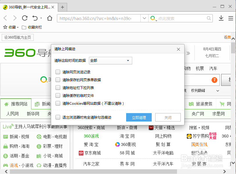Open the 收藏夹栏 folder icon

24,27
